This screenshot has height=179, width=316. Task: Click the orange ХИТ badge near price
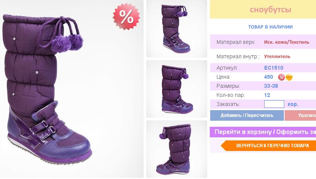tap(289, 77)
